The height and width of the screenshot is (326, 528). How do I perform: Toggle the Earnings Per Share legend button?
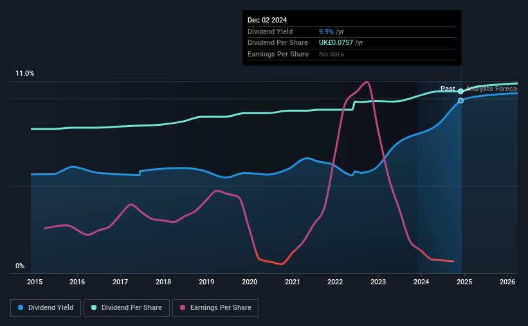(x=215, y=307)
